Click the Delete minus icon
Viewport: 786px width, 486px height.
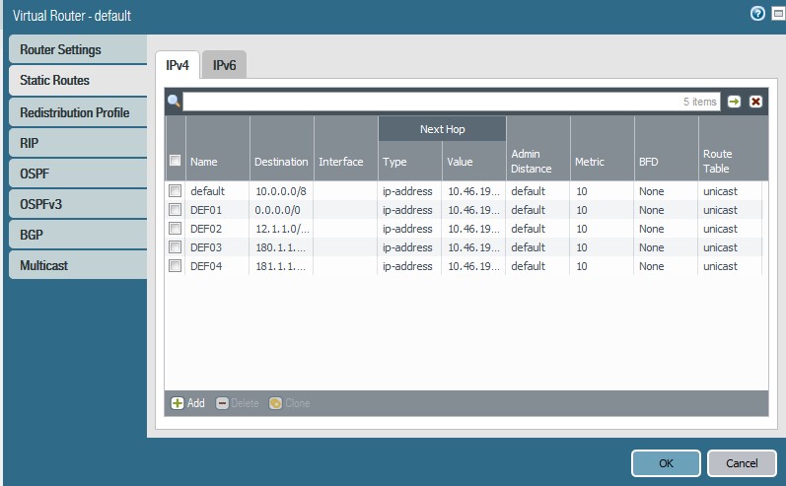click(222, 403)
